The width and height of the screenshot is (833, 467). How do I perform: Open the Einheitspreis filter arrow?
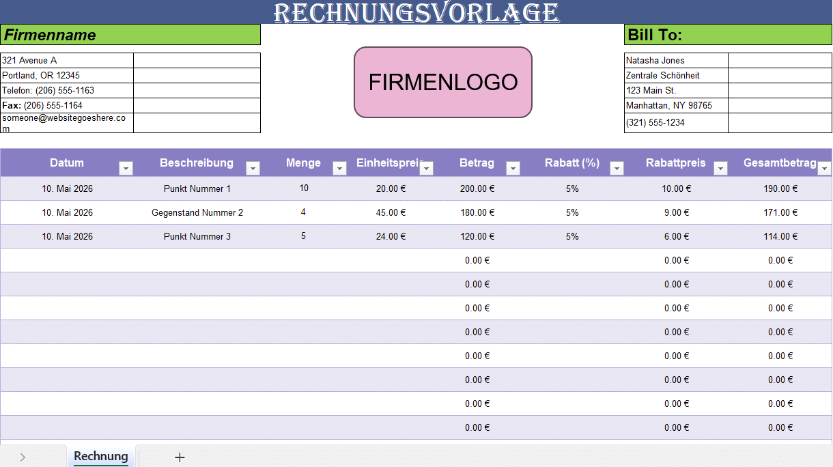[427, 167]
